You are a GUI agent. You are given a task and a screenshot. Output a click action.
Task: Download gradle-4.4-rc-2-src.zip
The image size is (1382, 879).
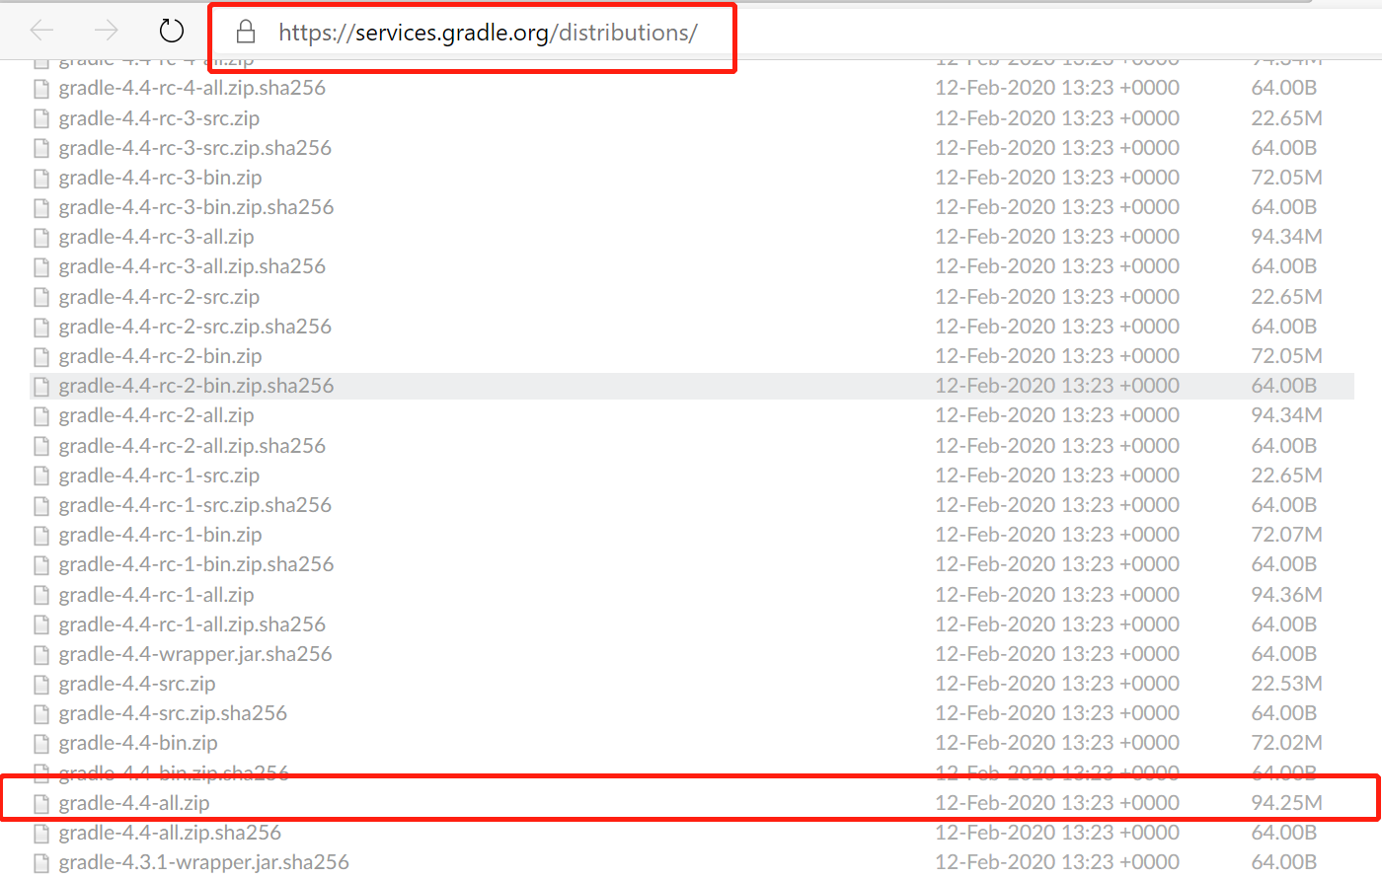(159, 297)
